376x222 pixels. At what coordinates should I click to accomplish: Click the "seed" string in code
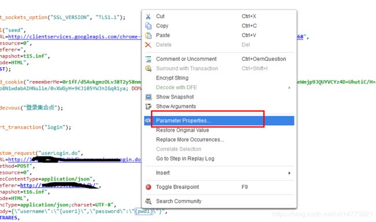[x=14, y=30]
